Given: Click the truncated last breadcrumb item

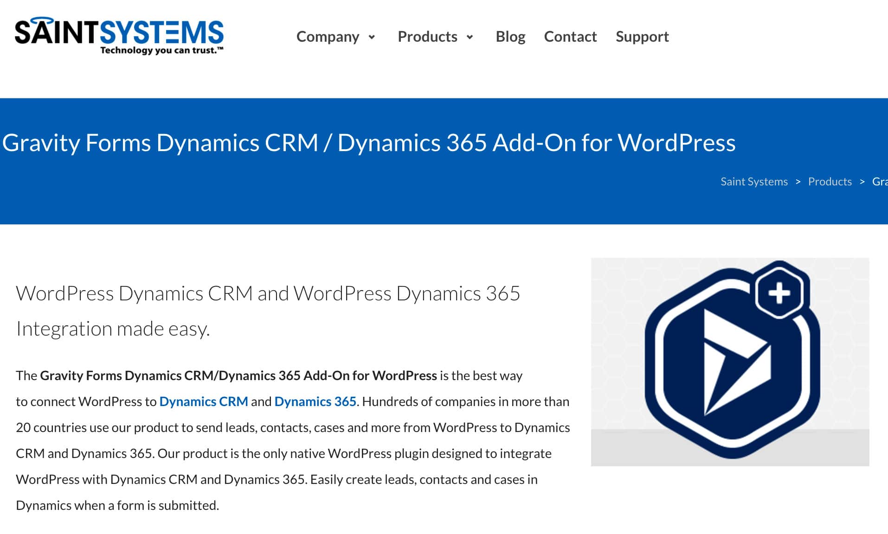Looking at the screenshot, I should coord(880,182).
